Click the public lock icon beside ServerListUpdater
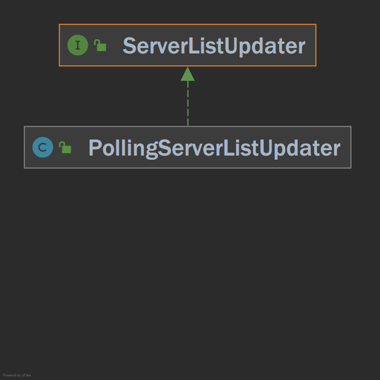The image size is (380, 380). [x=100, y=45]
